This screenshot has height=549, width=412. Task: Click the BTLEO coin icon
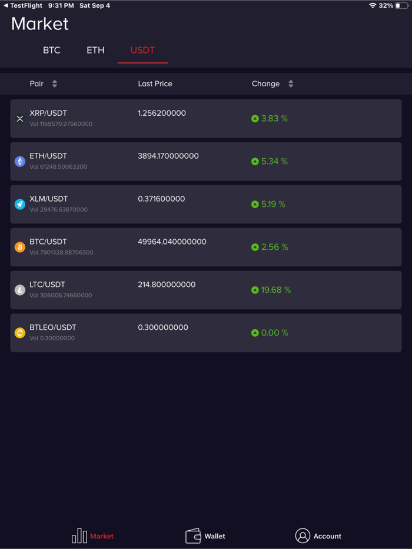pos(19,333)
